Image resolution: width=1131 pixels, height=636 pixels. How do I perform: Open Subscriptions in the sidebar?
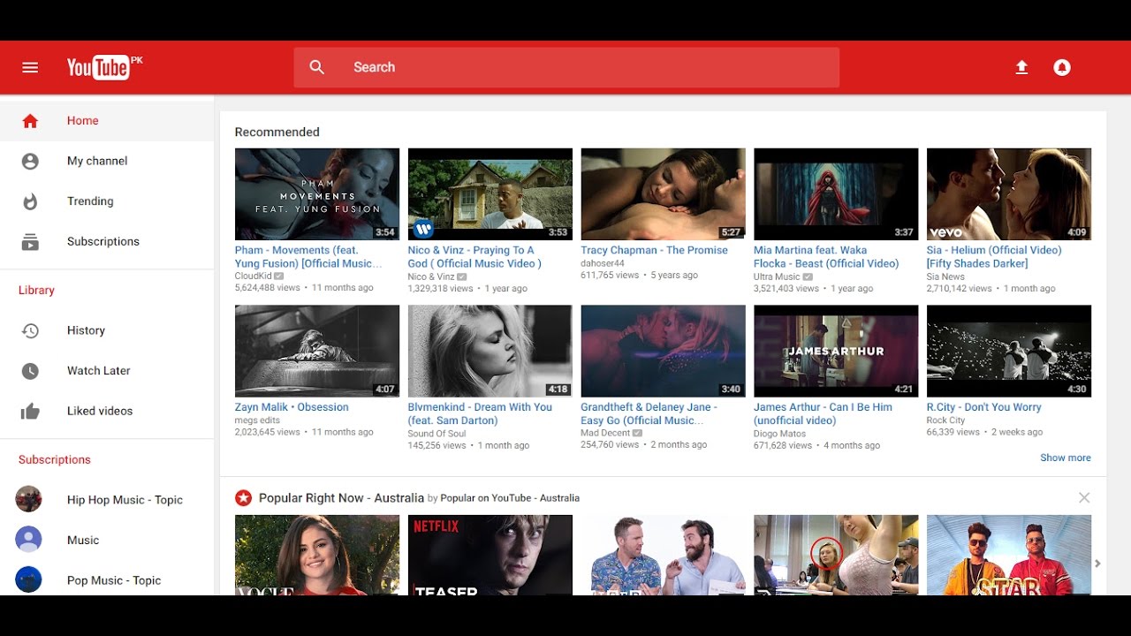coord(102,241)
